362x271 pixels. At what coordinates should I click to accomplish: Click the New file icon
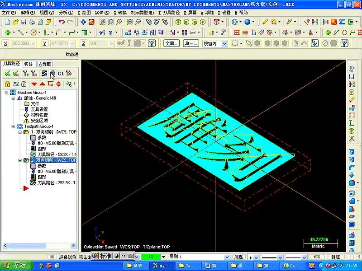(8, 22)
